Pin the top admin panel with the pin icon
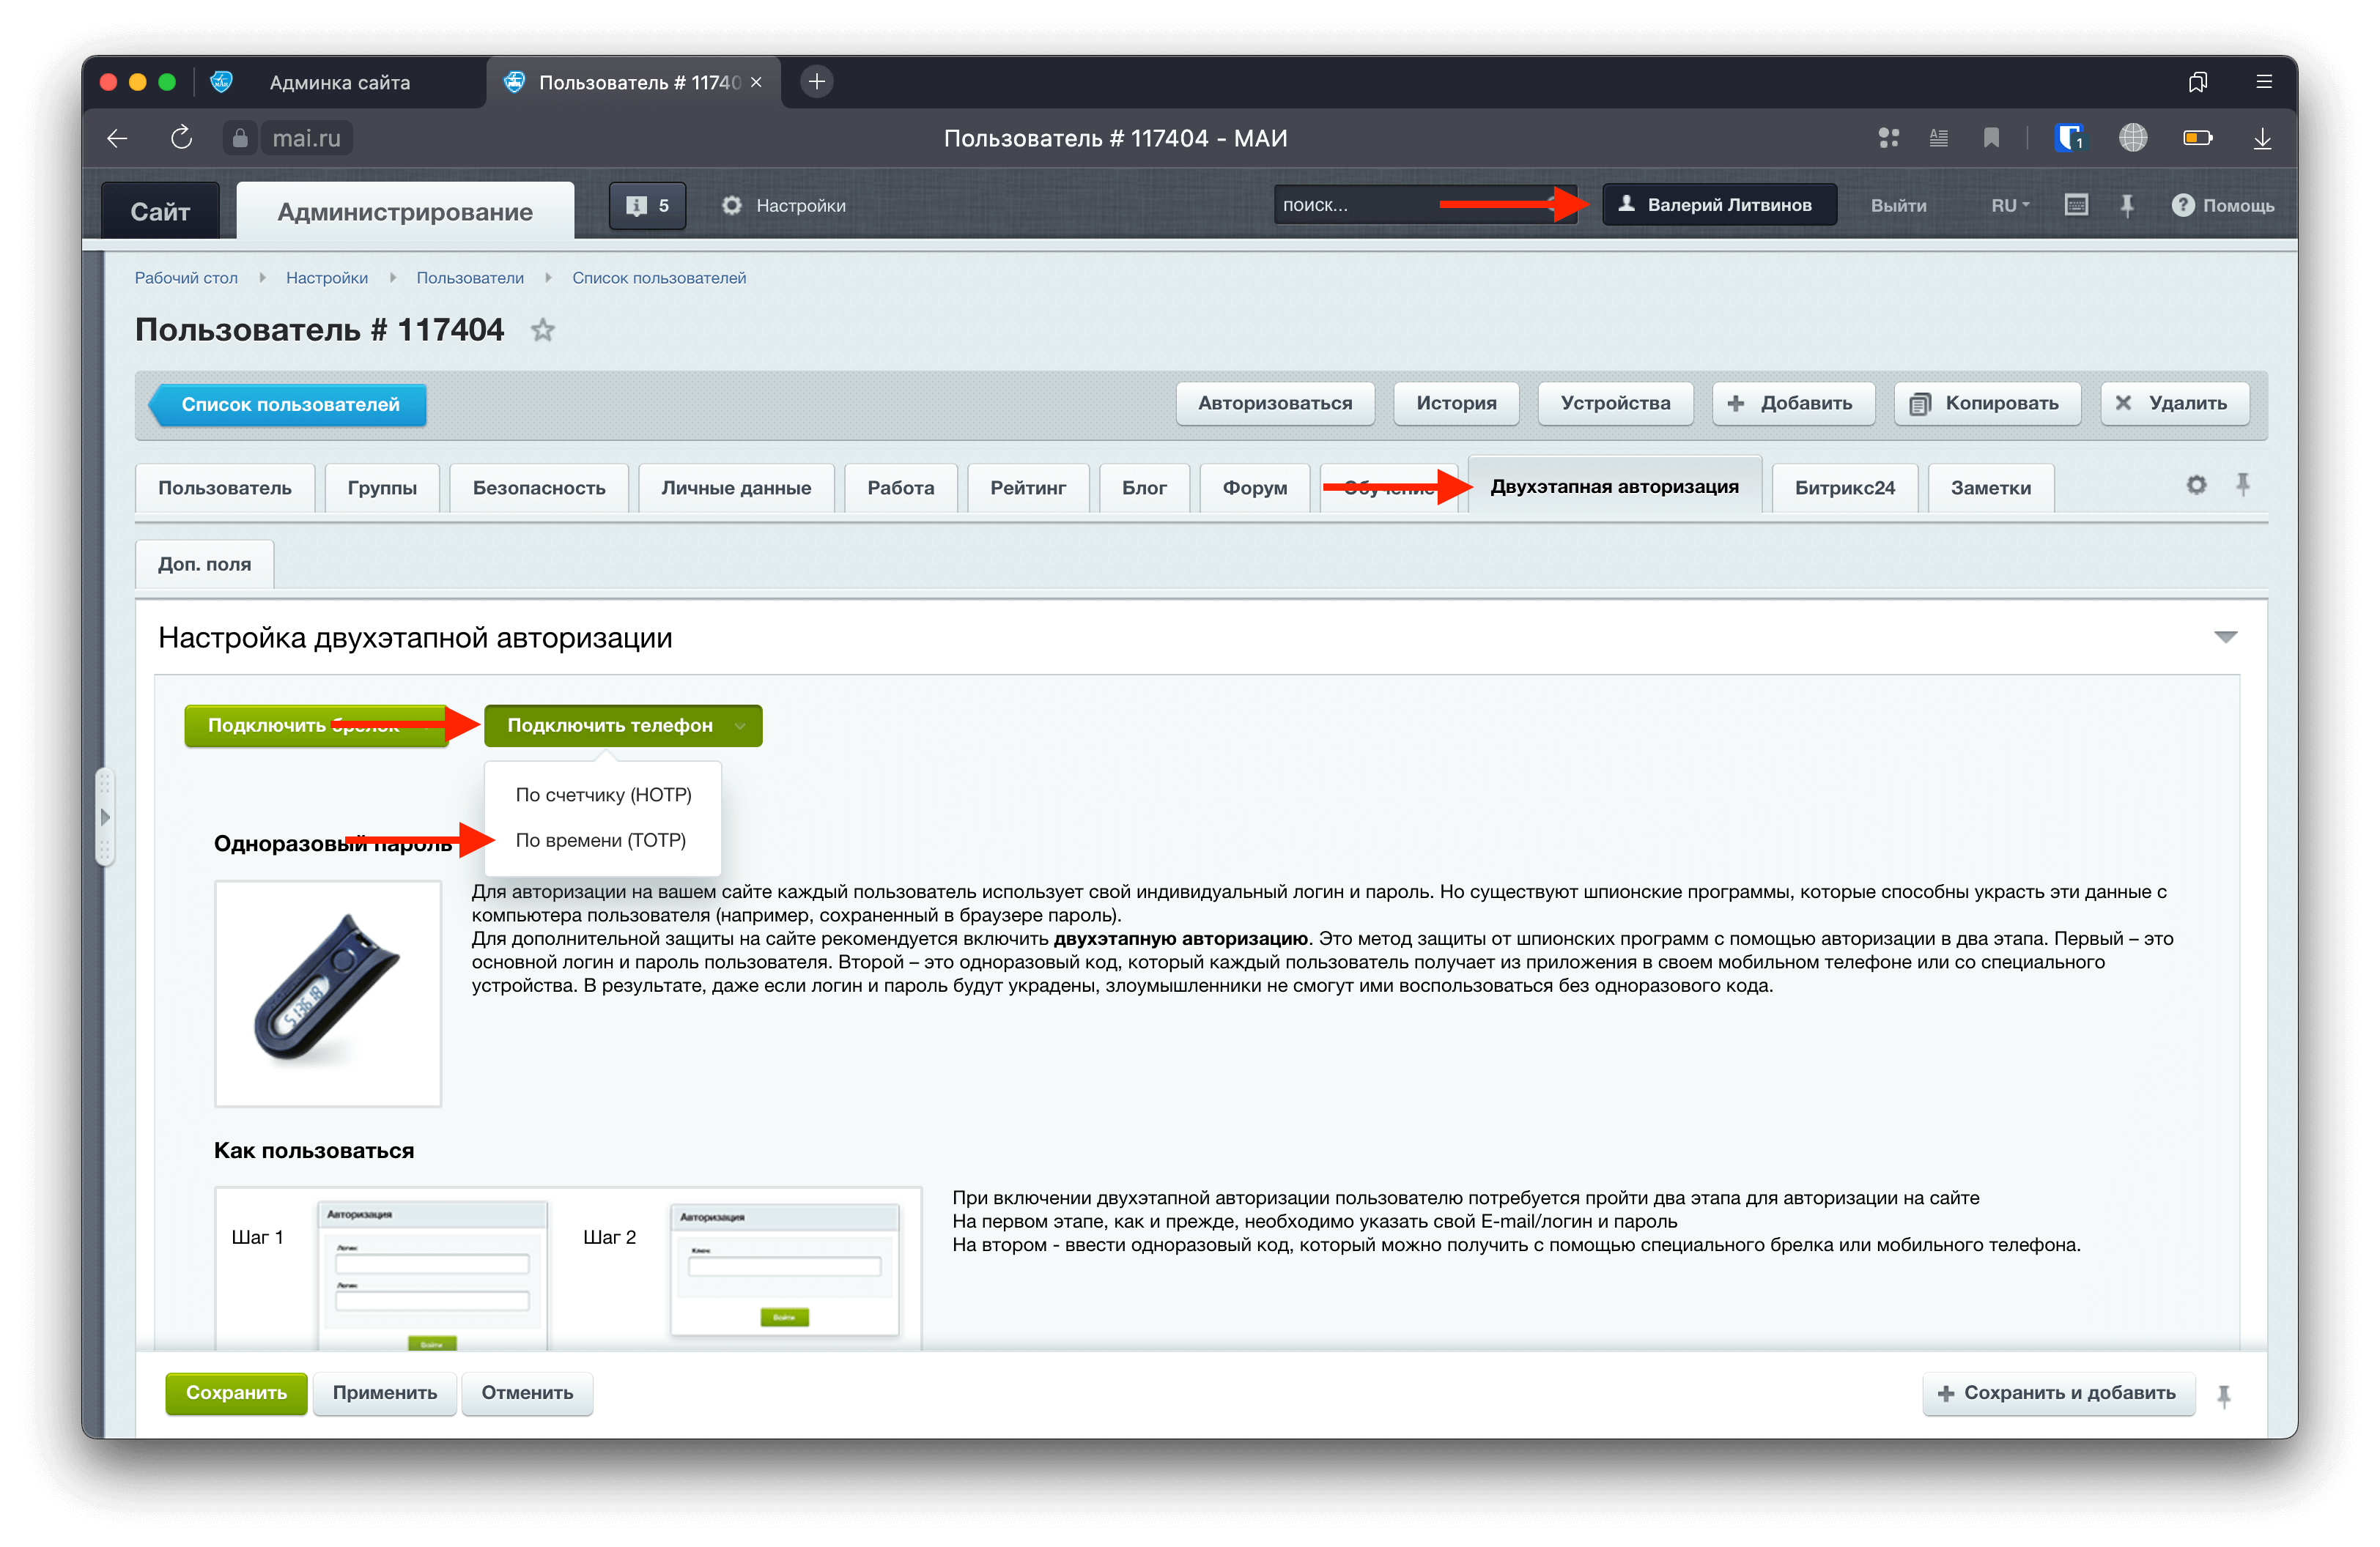The height and width of the screenshot is (1547, 2380). (x=2127, y=206)
